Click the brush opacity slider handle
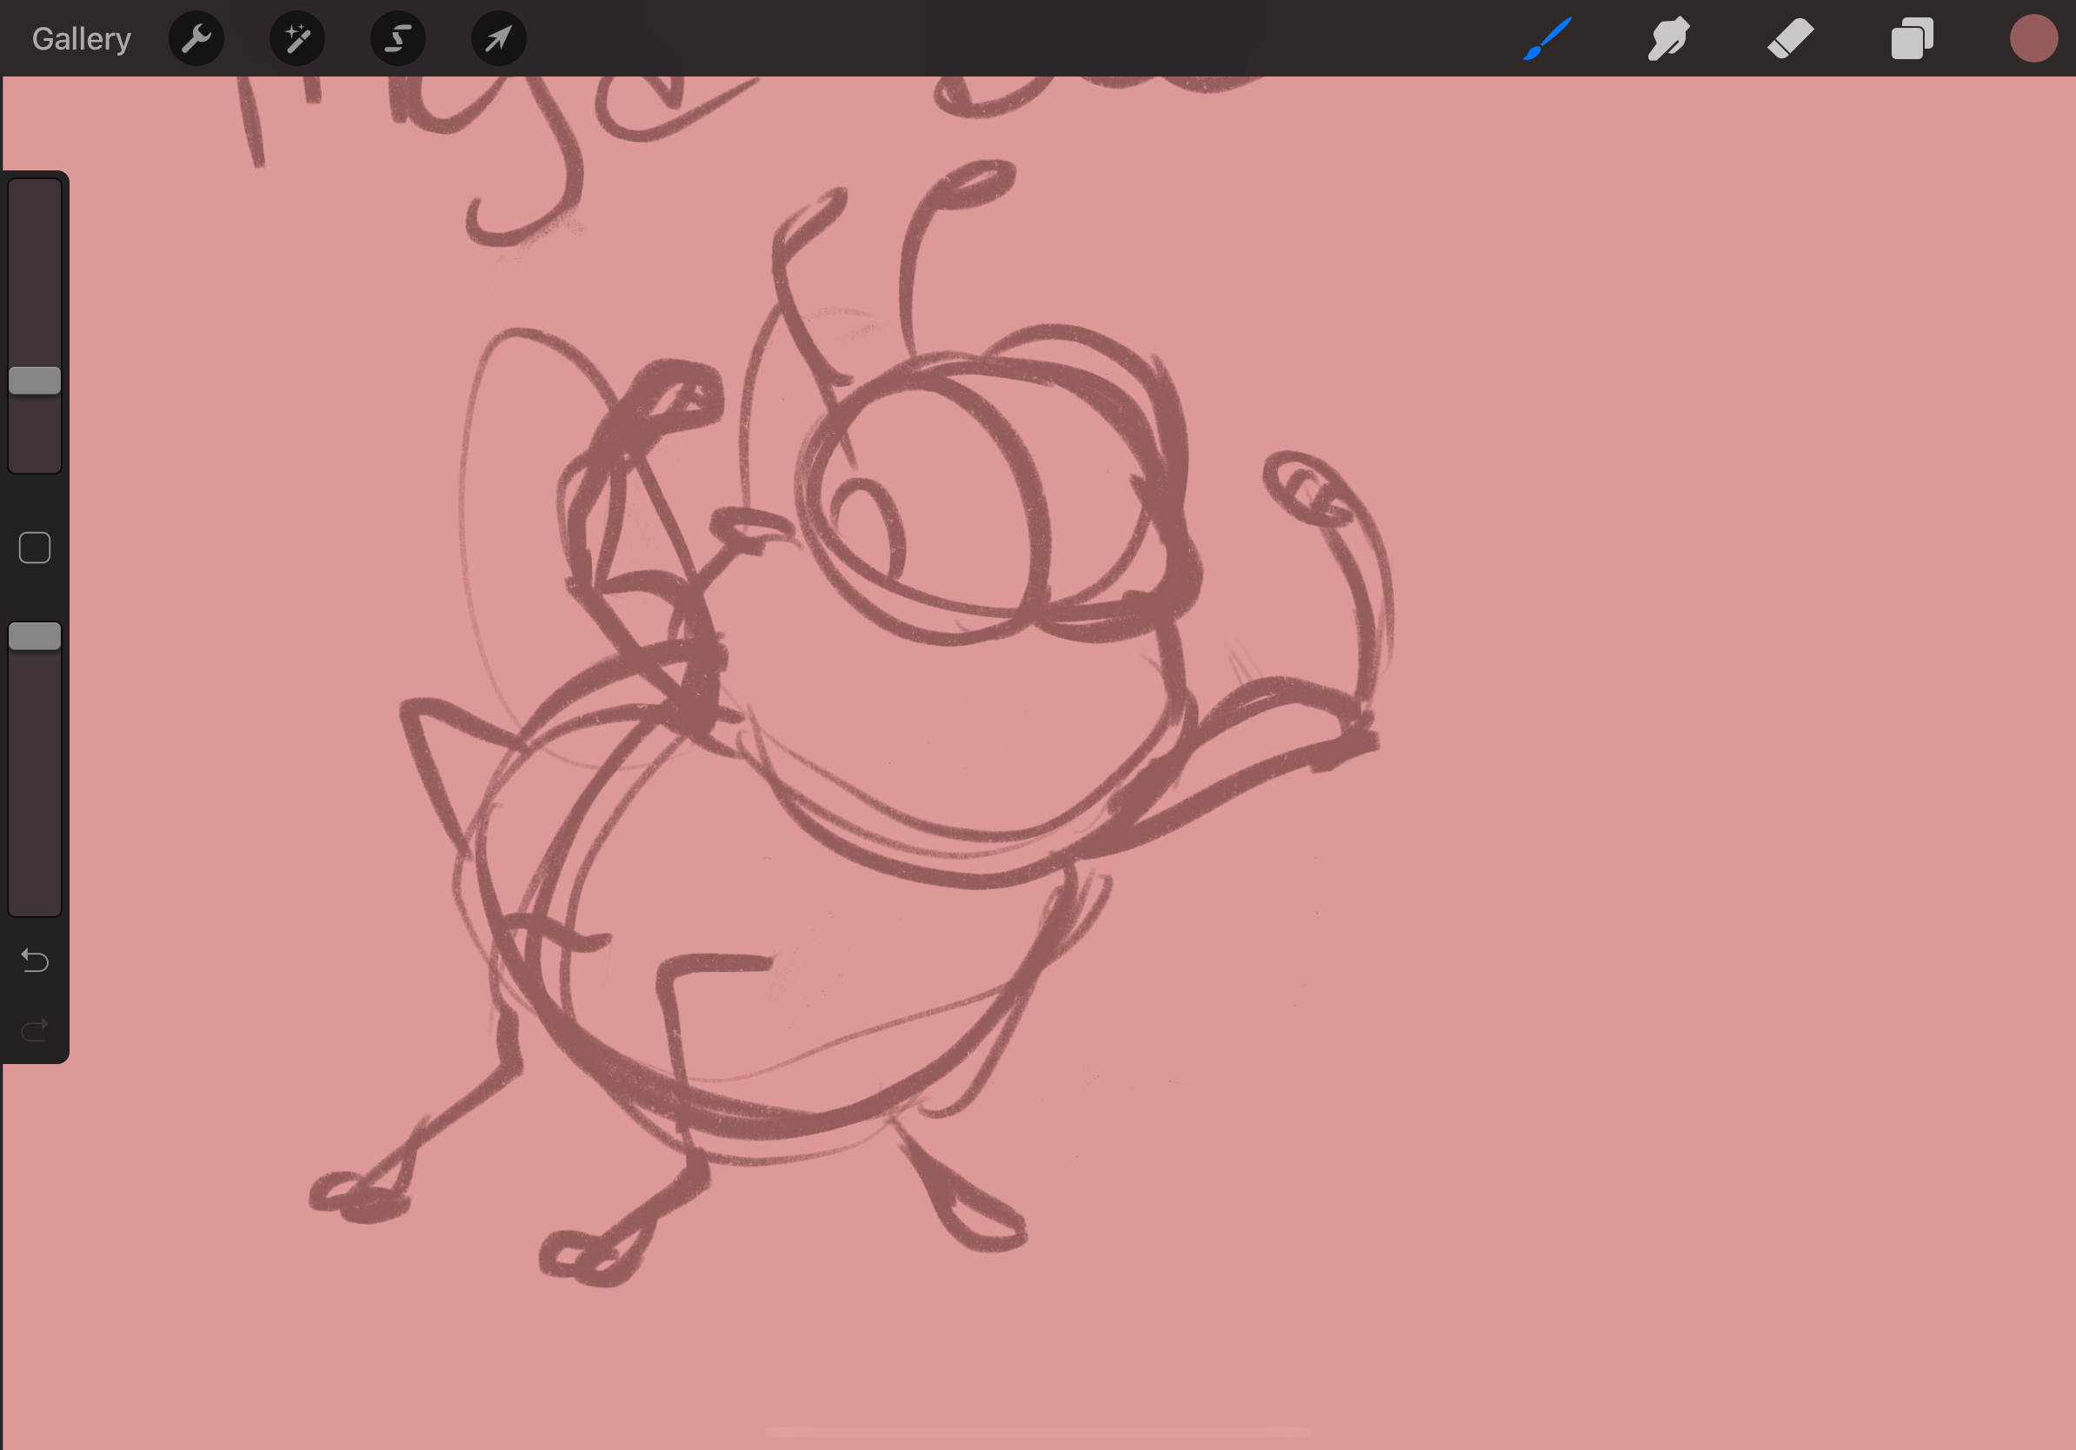 pos(35,636)
